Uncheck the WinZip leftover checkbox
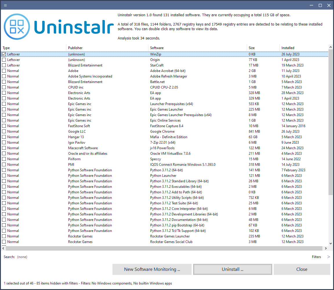Image resolution: width=334 pixels, height=290 pixels. (4, 54)
